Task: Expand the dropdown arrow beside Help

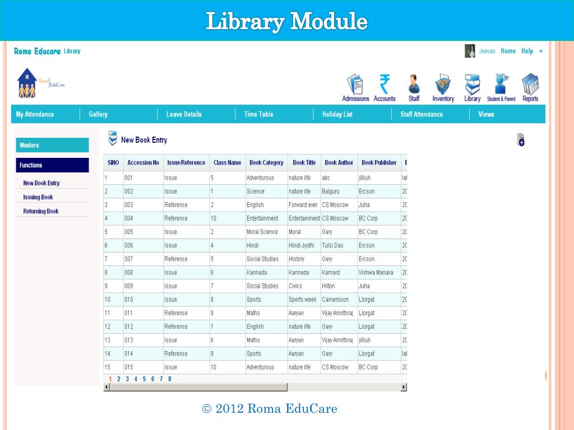Action: pos(541,52)
